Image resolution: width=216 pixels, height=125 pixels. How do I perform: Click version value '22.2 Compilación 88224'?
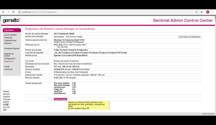point(64,34)
